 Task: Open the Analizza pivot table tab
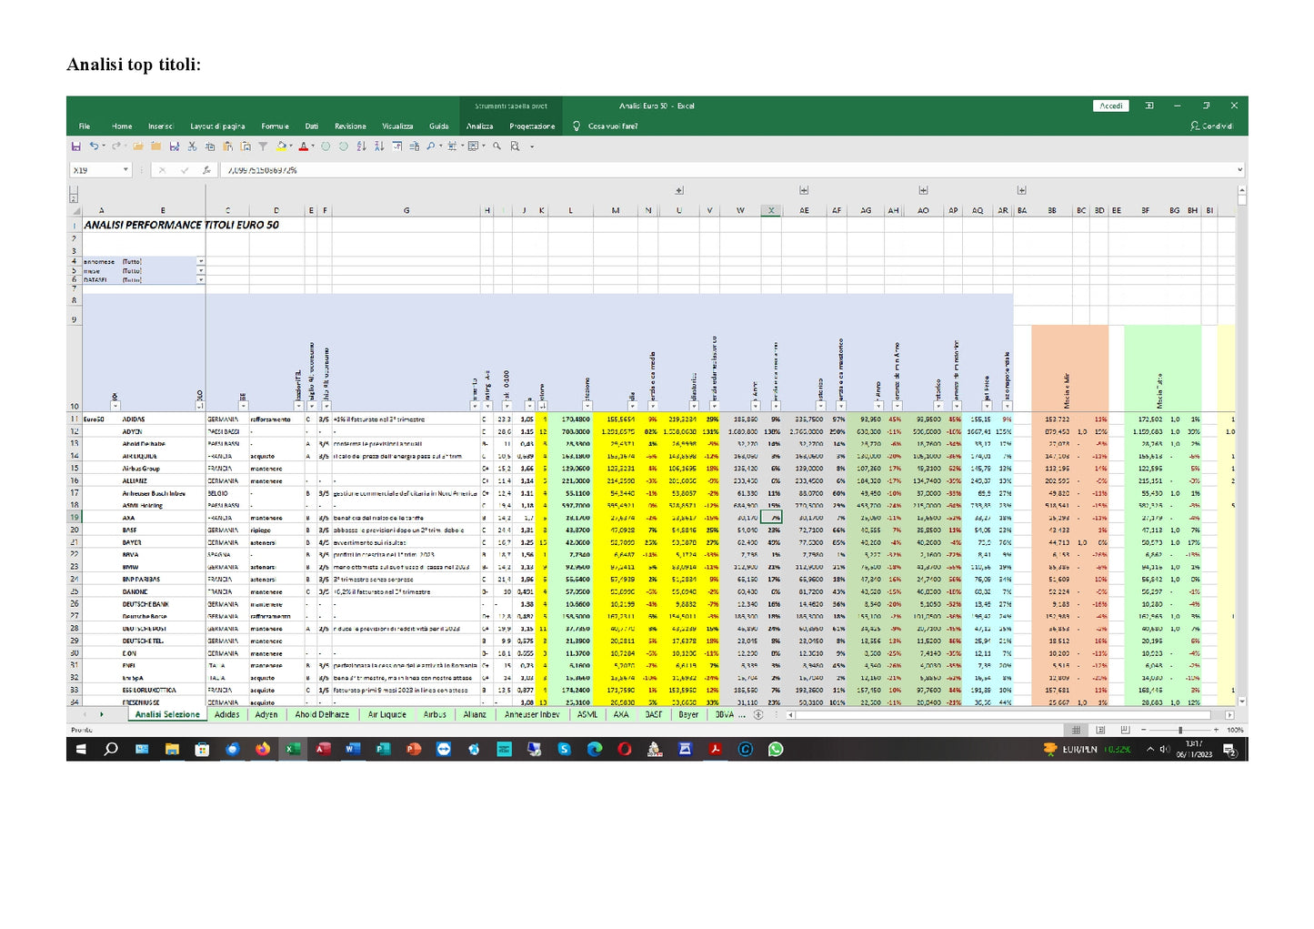pyautogui.click(x=480, y=126)
